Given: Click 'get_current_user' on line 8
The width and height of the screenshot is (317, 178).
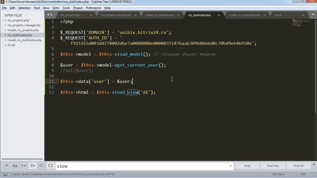Looking at the screenshot, I should click(x=138, y=65).
